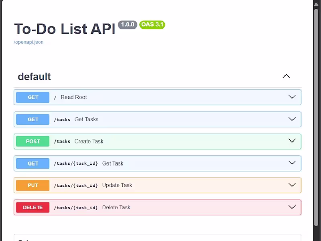Expand the Create Task POST endpoint
Screen dimensions: 321x241
(292, 141)
